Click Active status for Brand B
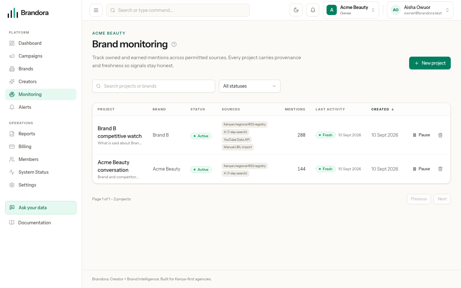Image resolution: width=461 pixels, height=288 pixels. [201, 136]
